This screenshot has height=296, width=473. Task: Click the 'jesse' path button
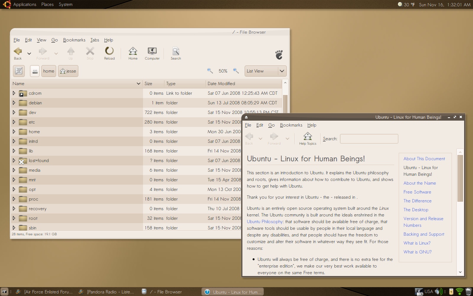pyautogui.click(x=68, y=71)
